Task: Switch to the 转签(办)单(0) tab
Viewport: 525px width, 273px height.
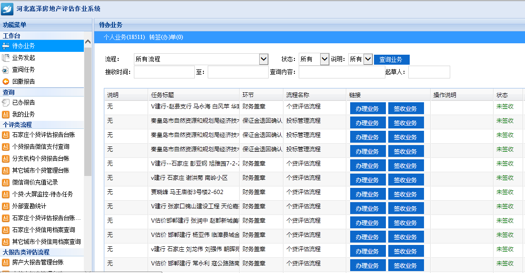Action: click(x=166, y=37)
